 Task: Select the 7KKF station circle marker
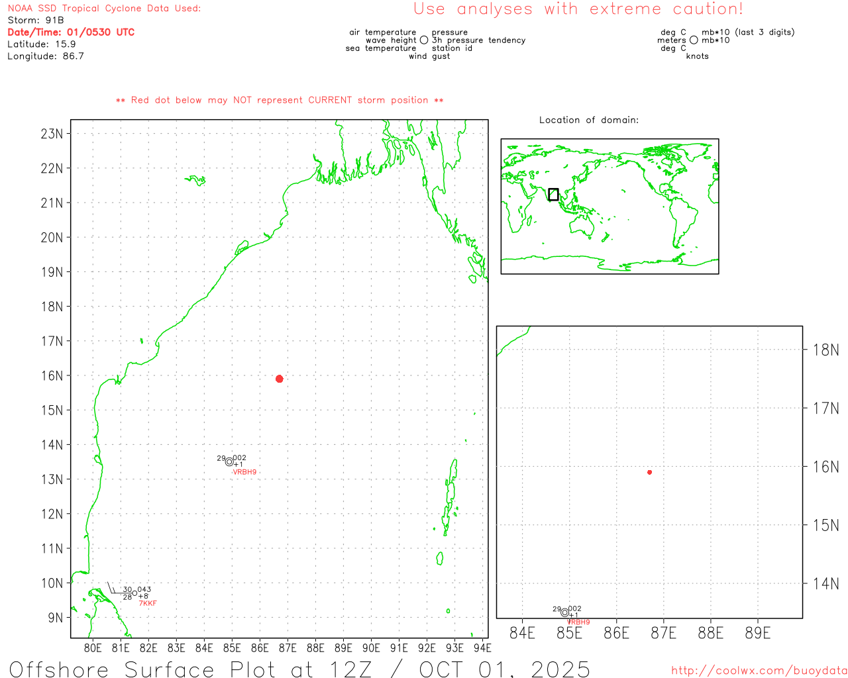tap(134, 593)
